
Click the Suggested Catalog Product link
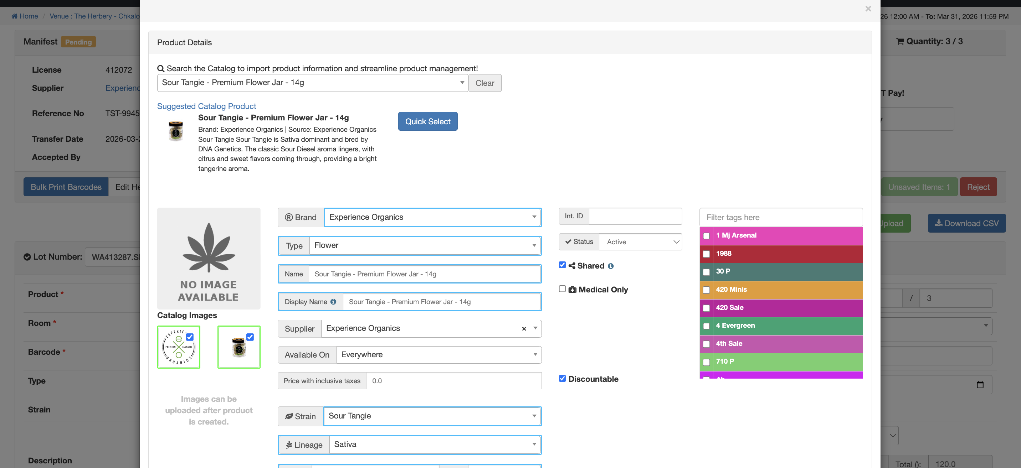tap(206, 106)
